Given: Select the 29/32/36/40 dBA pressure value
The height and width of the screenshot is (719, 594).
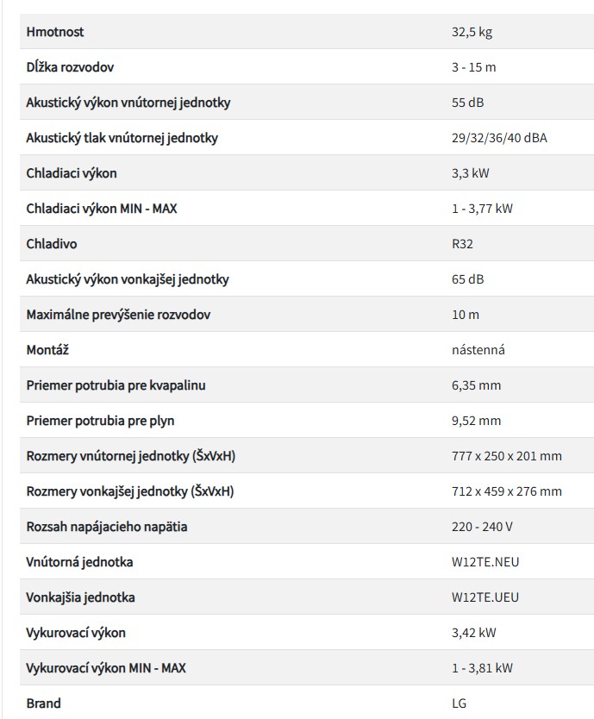Looking at the screenshot, I should pyautogui.click(x=499, y=138).
